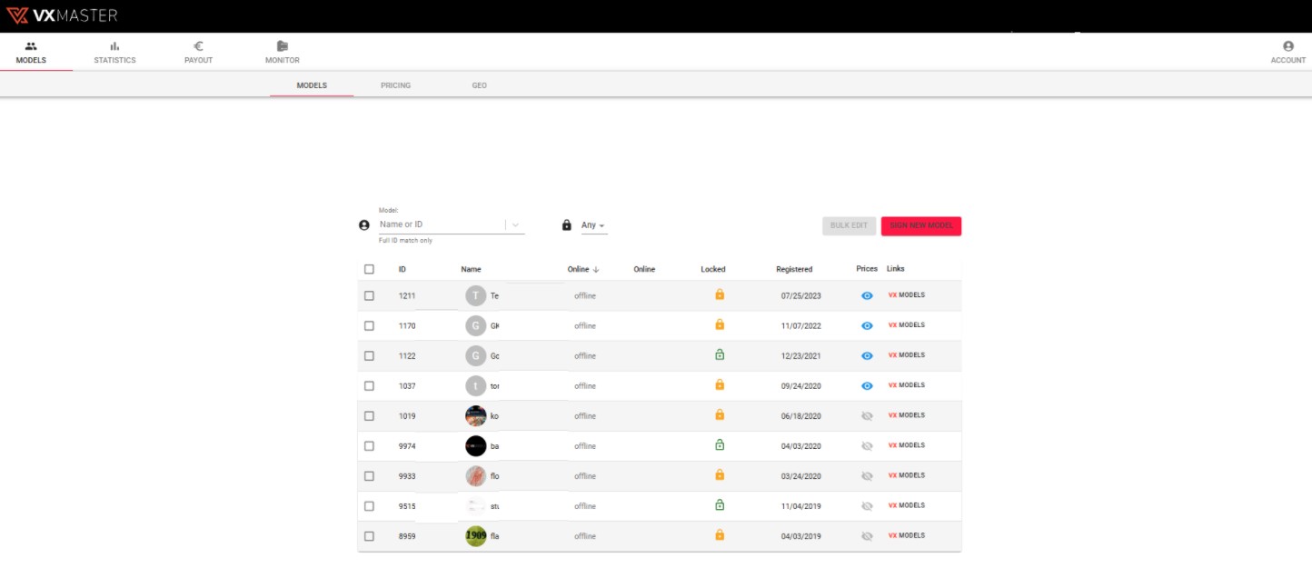Click the avatar of model 8959
Screen dimensions: 1312x588
[476, 536]
